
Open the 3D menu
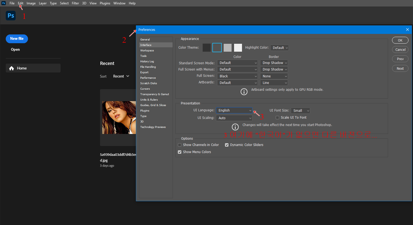pos(84,3)
